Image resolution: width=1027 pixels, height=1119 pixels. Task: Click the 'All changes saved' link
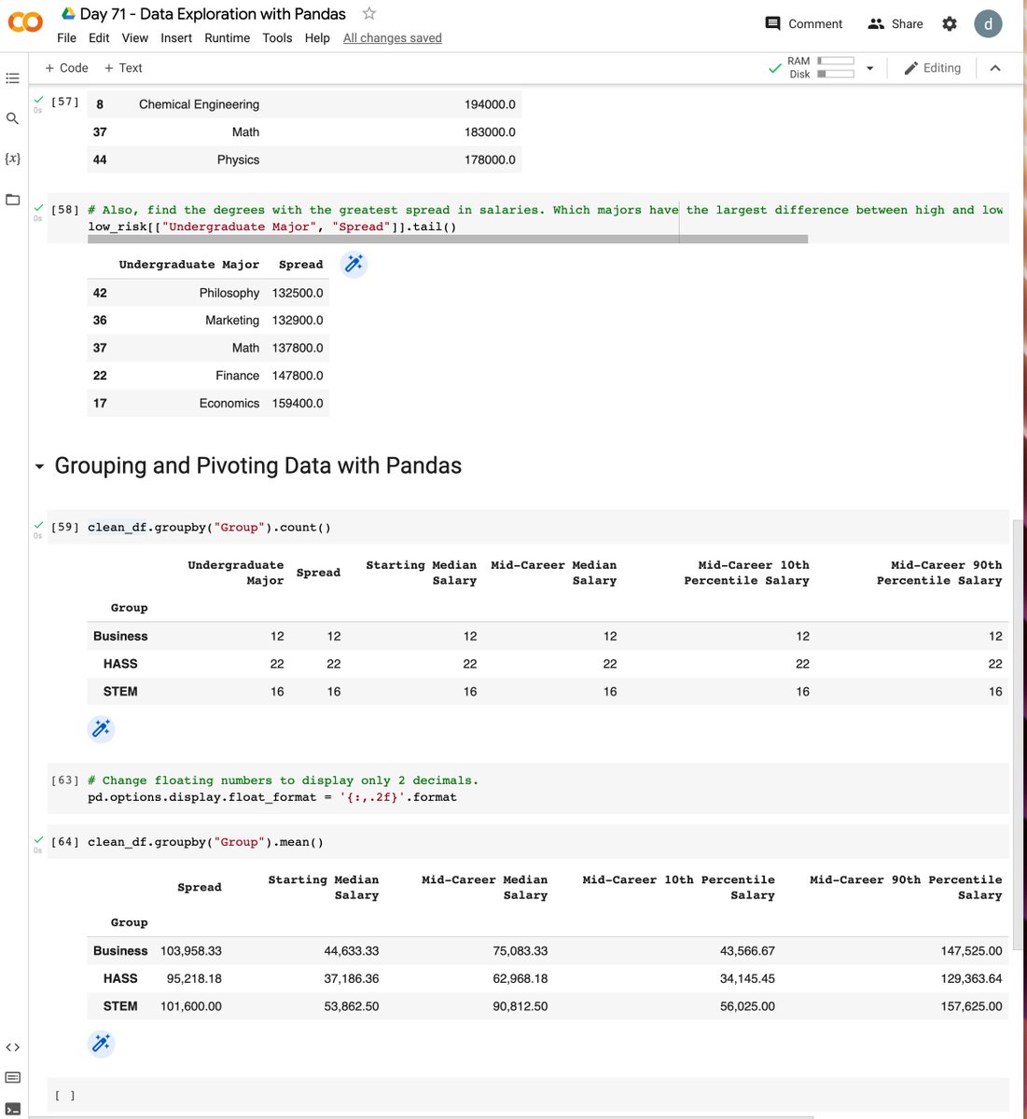pyautogui.click(x=393, y=38)
